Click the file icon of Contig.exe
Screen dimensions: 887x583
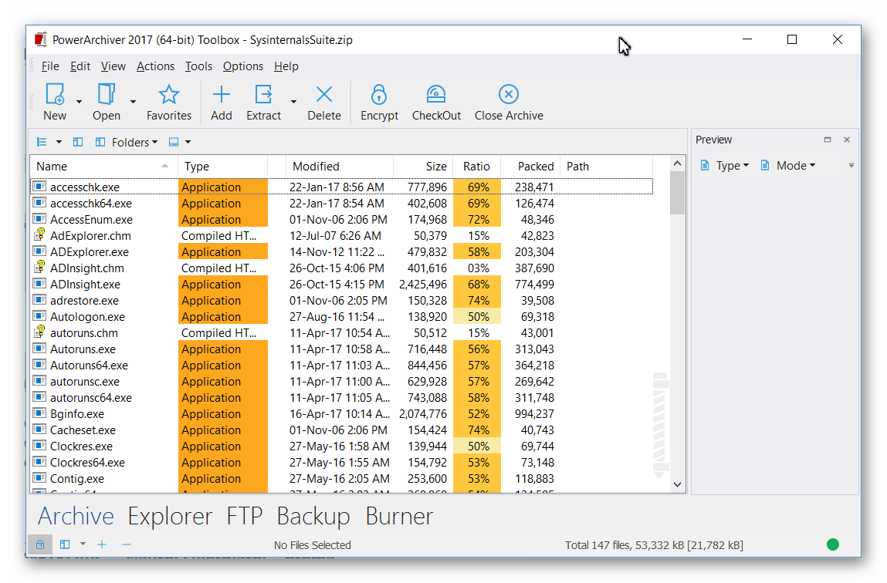coord(39,478)
